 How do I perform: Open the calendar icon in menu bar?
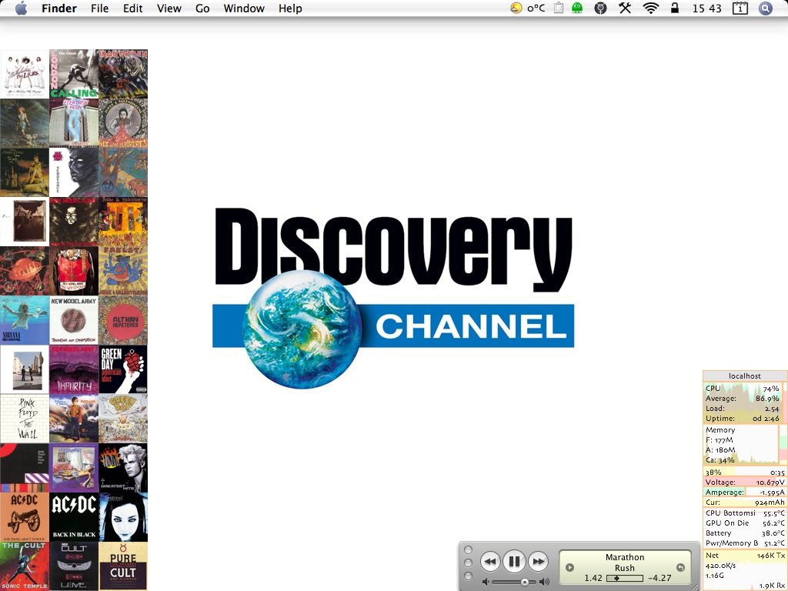click(740, 8)
